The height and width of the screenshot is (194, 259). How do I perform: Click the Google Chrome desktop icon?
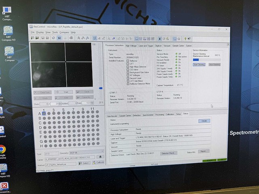pyautogui.click(x=3, y=152)
